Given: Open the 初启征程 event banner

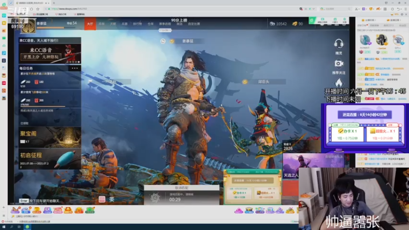Looking at the screenshot, I should [50, 159].
